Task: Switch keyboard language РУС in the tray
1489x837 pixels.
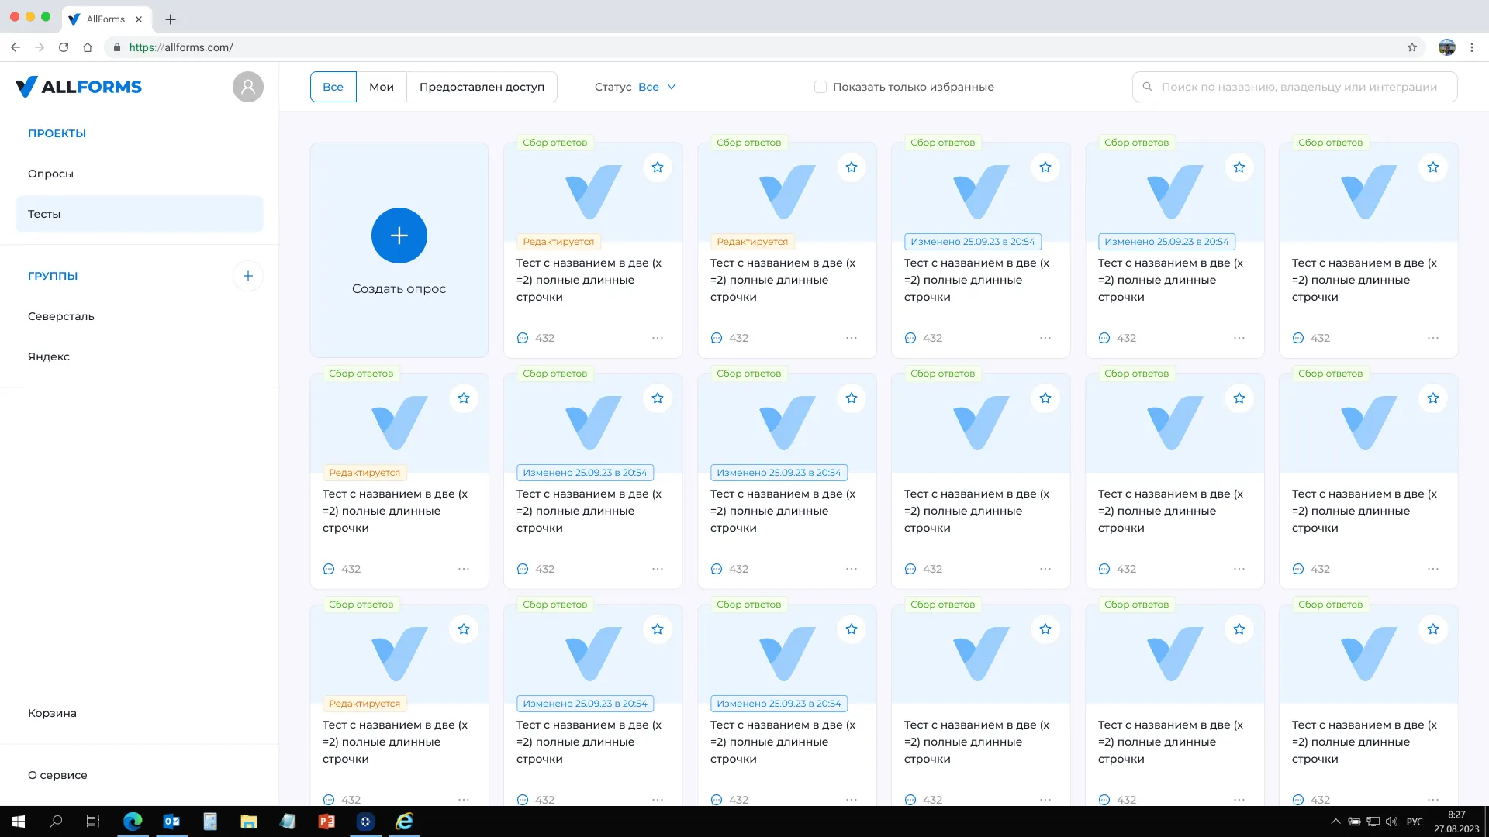Action: [x=1415, y=821]
